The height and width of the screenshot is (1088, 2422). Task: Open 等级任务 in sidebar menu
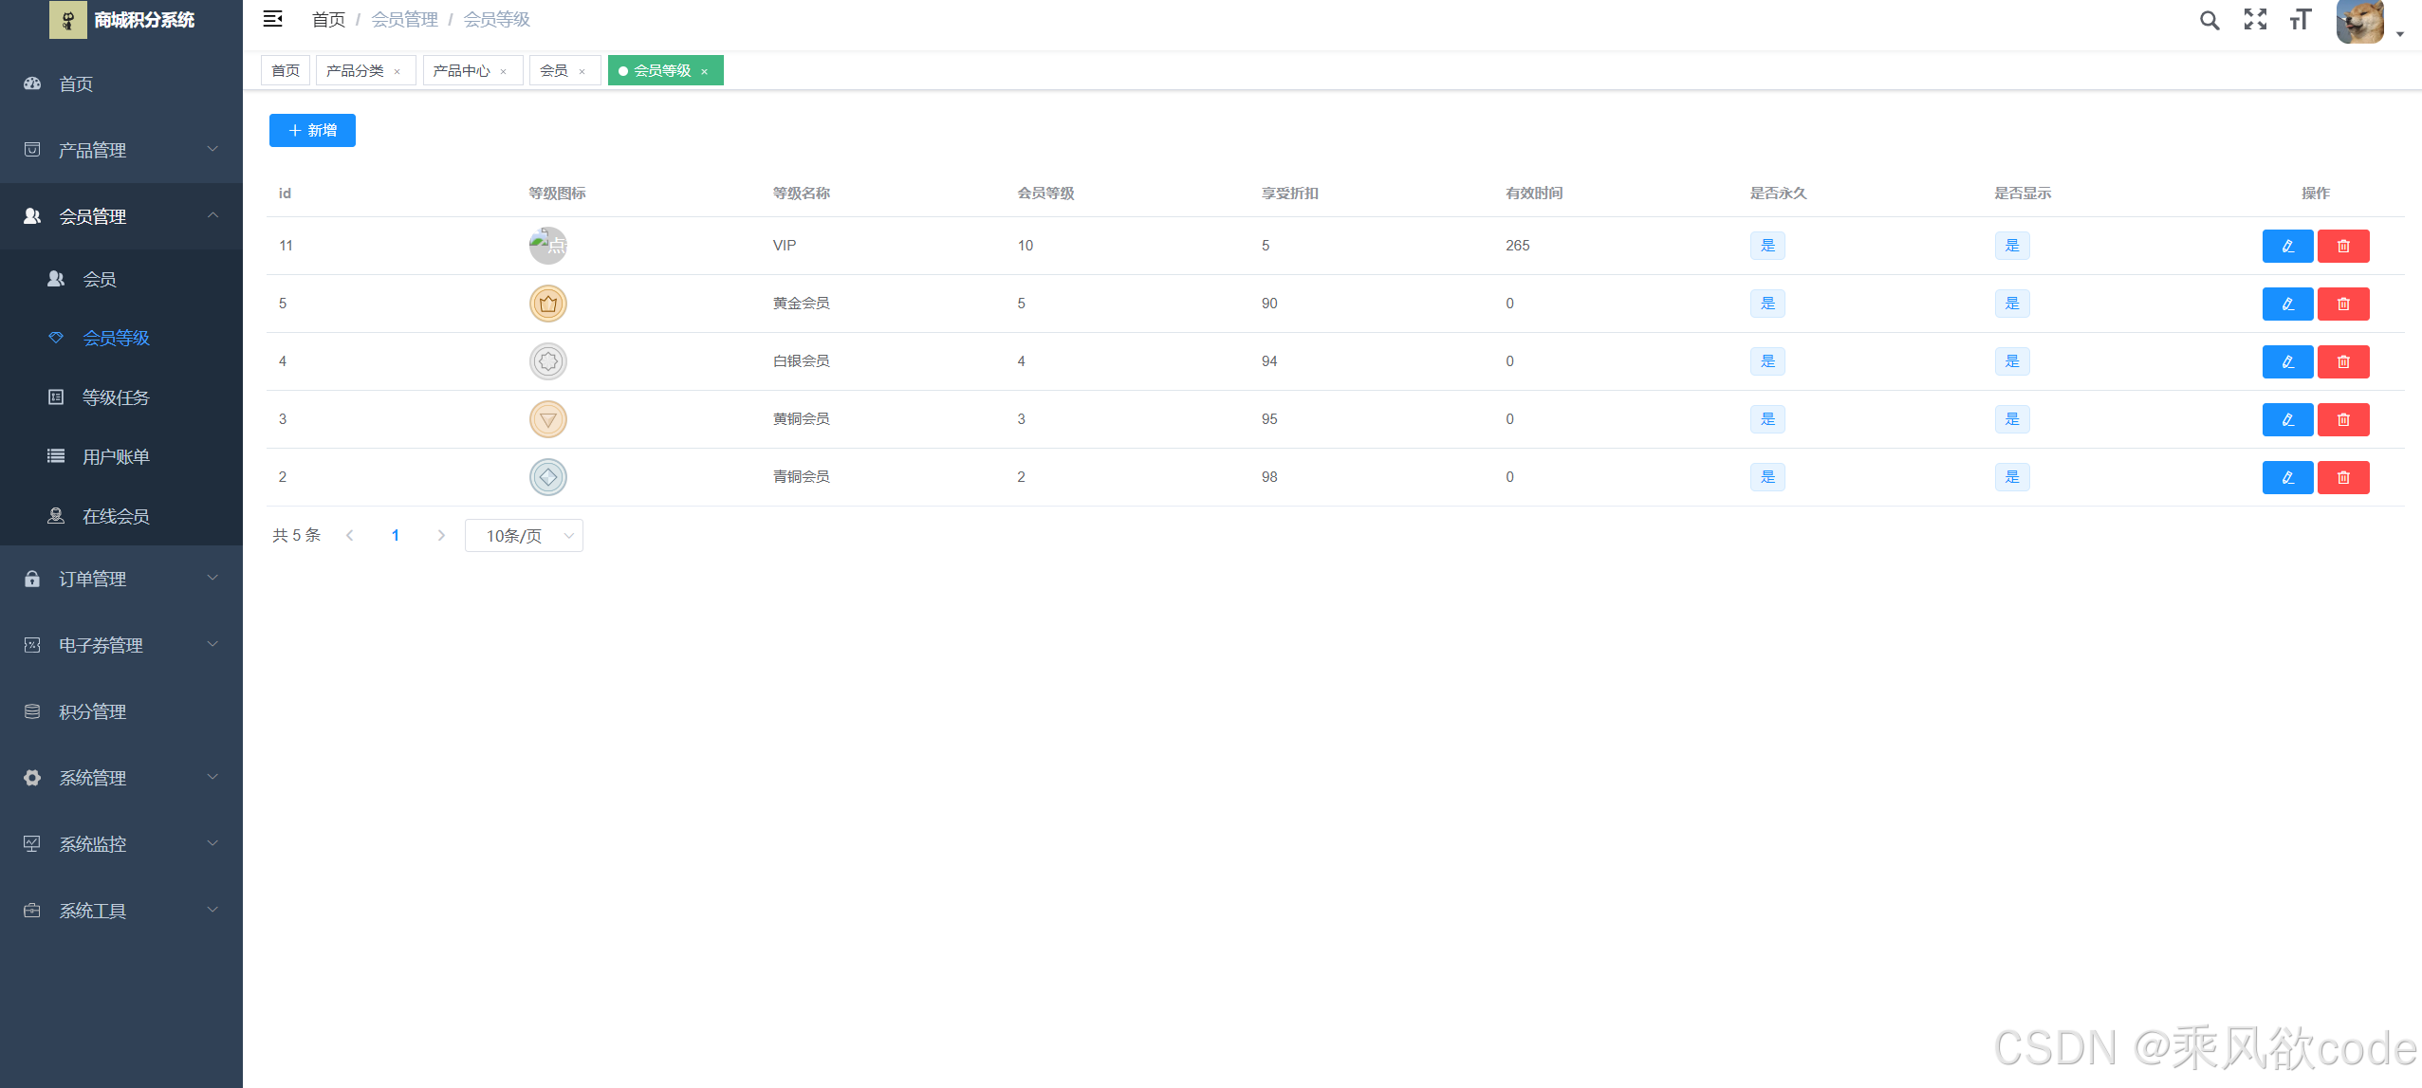pos(116,397)
